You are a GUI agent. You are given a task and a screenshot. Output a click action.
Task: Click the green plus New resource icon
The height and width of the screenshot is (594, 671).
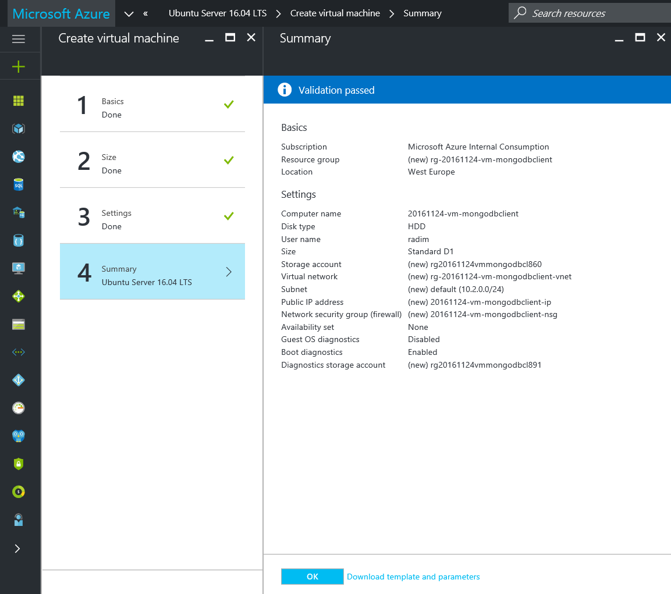(19, 67)
